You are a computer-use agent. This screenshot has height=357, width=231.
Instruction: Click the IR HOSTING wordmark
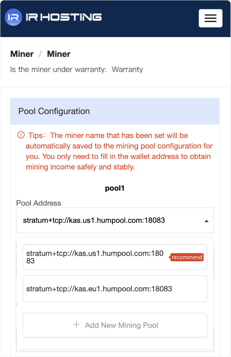[64, 17]
